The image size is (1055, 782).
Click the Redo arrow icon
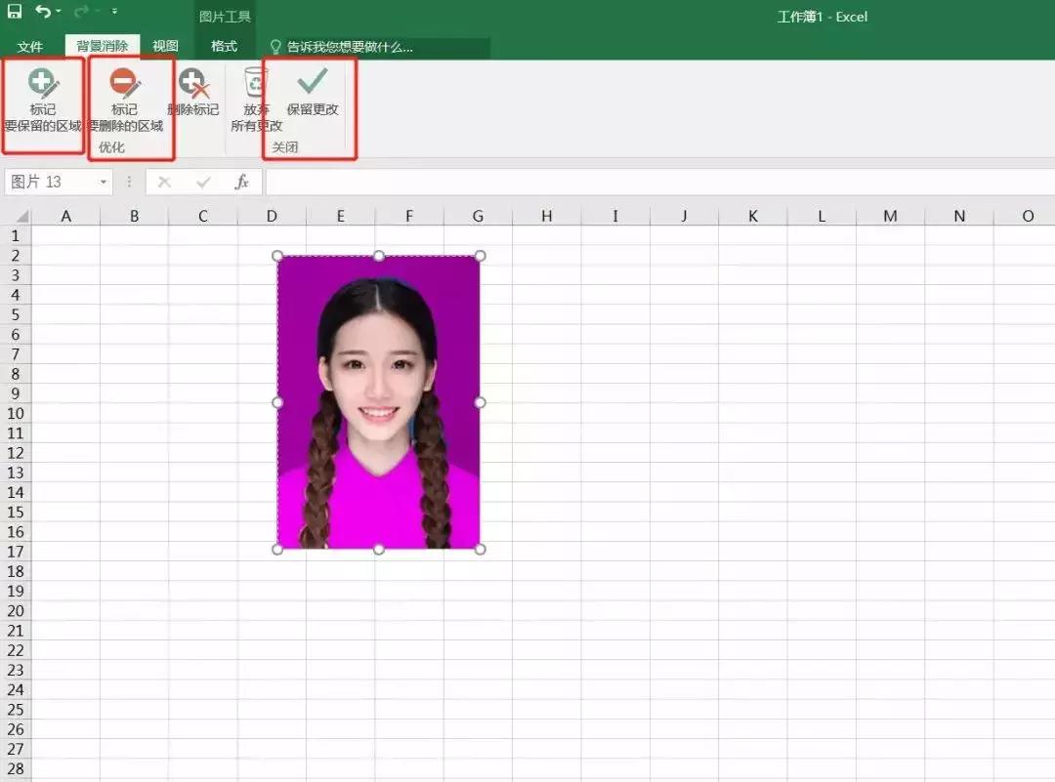click(x=81, y=11)
